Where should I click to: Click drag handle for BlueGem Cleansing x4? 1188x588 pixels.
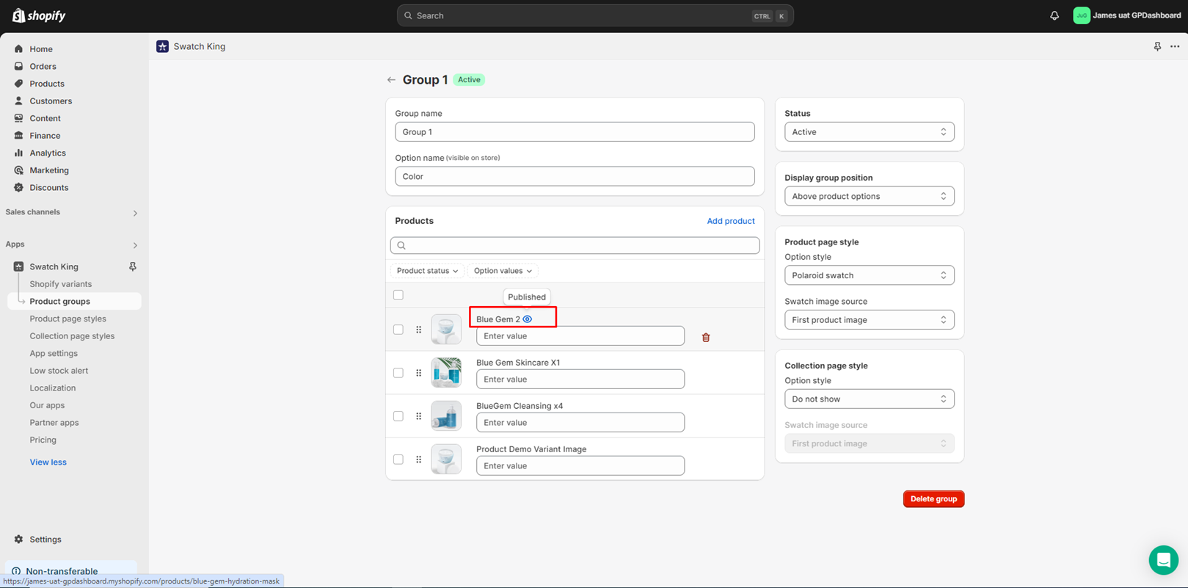(x=419, y=416)
